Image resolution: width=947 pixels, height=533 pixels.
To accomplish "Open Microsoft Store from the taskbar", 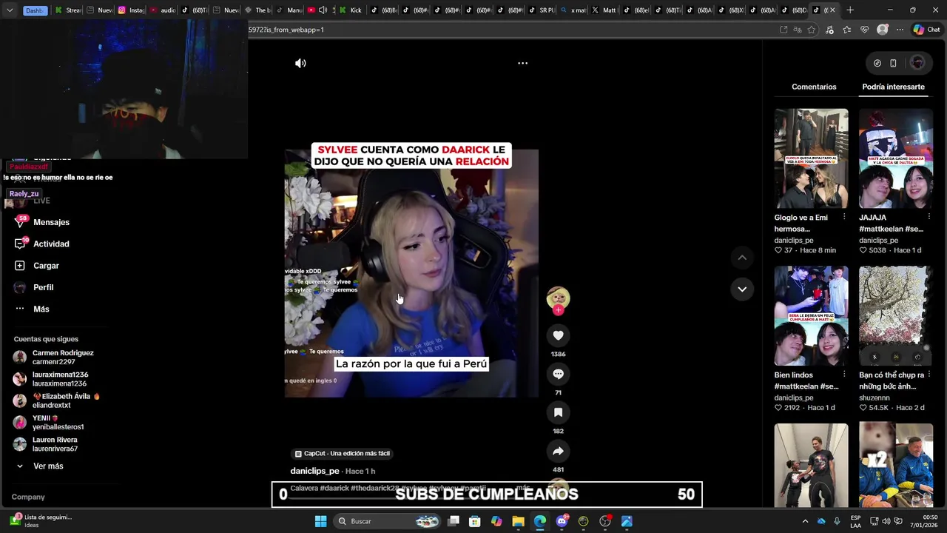I will (475, 521).
